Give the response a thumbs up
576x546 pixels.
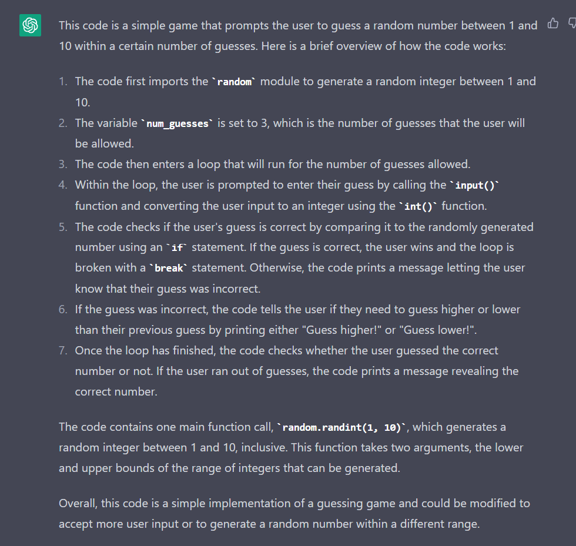[x=553, y=24]
